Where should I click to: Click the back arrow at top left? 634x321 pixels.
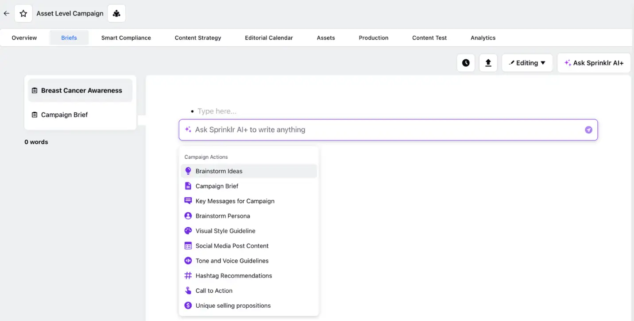tap(6, 13)
